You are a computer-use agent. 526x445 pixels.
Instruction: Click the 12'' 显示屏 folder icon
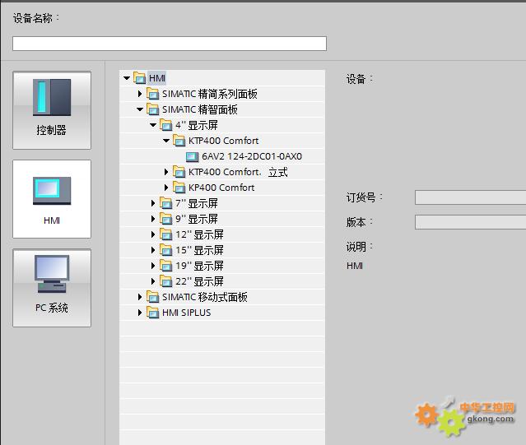165,234
